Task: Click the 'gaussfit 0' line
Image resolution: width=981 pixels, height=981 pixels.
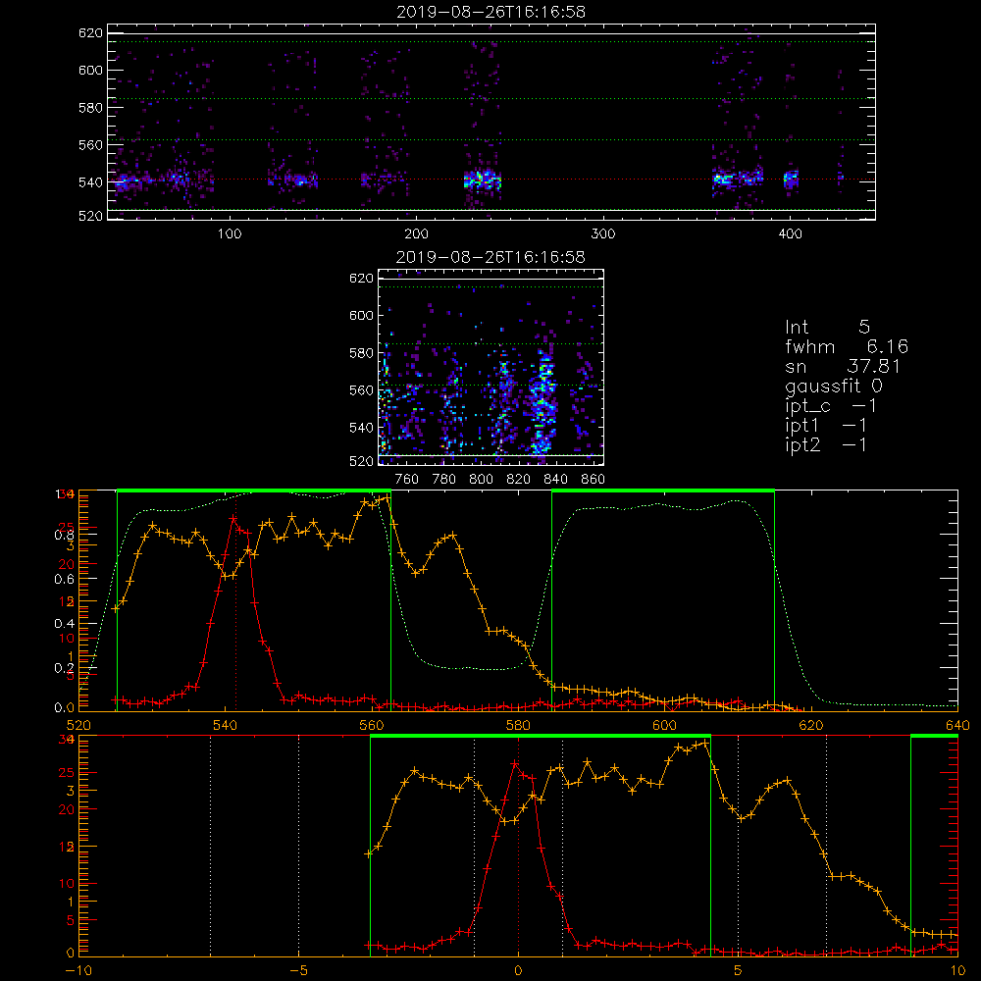Action: [833, 386]
